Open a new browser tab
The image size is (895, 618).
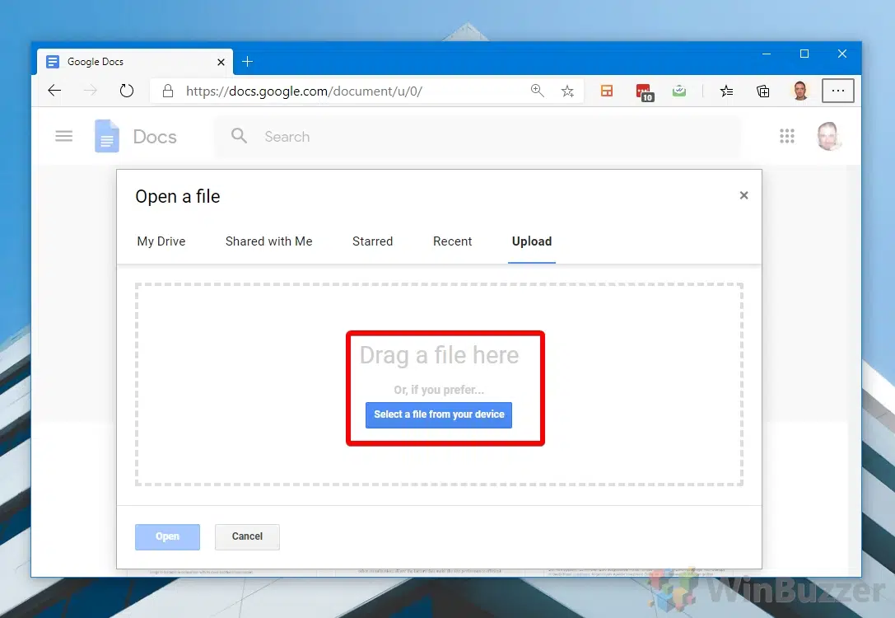coord(247,62)
